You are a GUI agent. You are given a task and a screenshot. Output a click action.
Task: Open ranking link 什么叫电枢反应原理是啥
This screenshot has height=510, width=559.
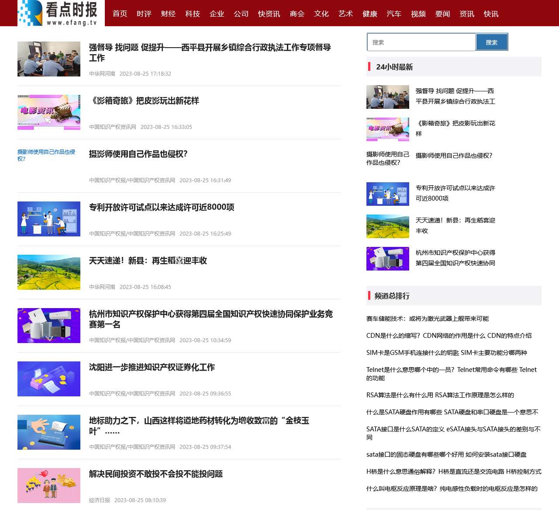(452, 489)
